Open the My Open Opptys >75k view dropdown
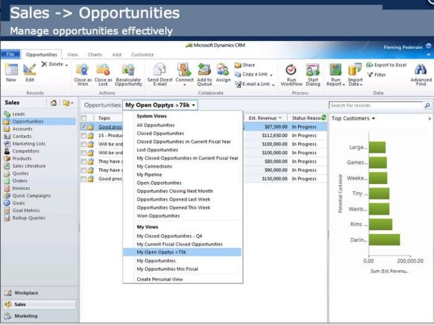Viewport: 434px width, 325px height. (160, 105)
